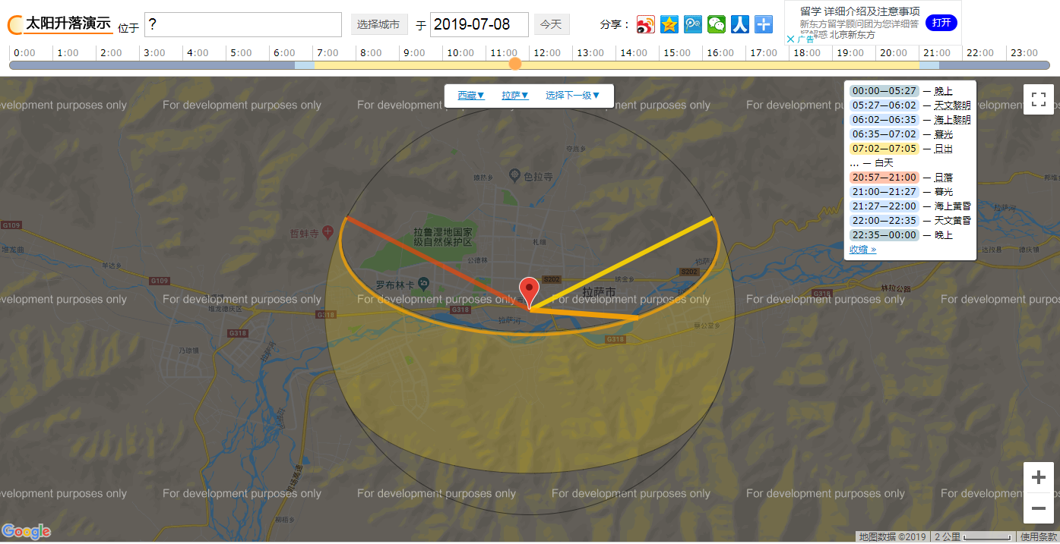Screen dimensions: 1060x544
Task: Open the 选择下一级 dropdown
Action: pos(573,96)
